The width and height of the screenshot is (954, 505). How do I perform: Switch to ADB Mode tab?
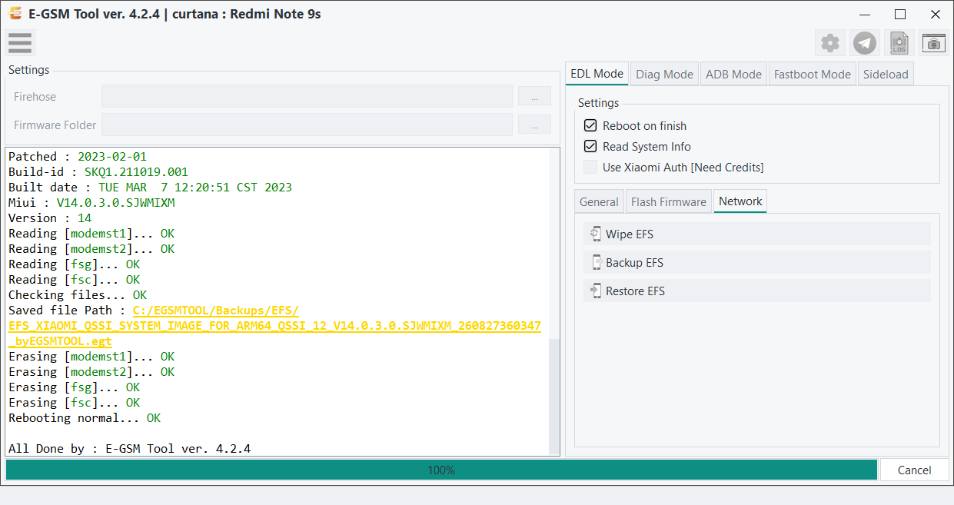(733, 75)
